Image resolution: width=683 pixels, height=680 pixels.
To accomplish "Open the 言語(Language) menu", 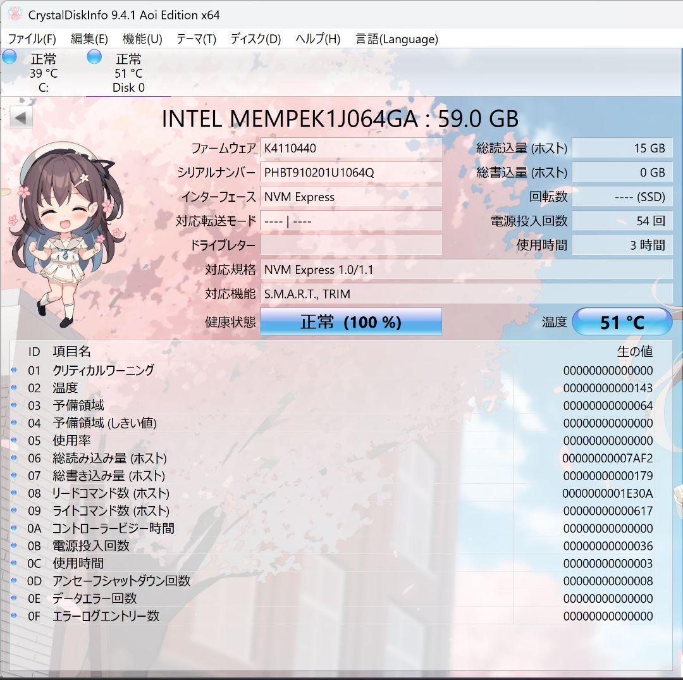I will [397, 39].
